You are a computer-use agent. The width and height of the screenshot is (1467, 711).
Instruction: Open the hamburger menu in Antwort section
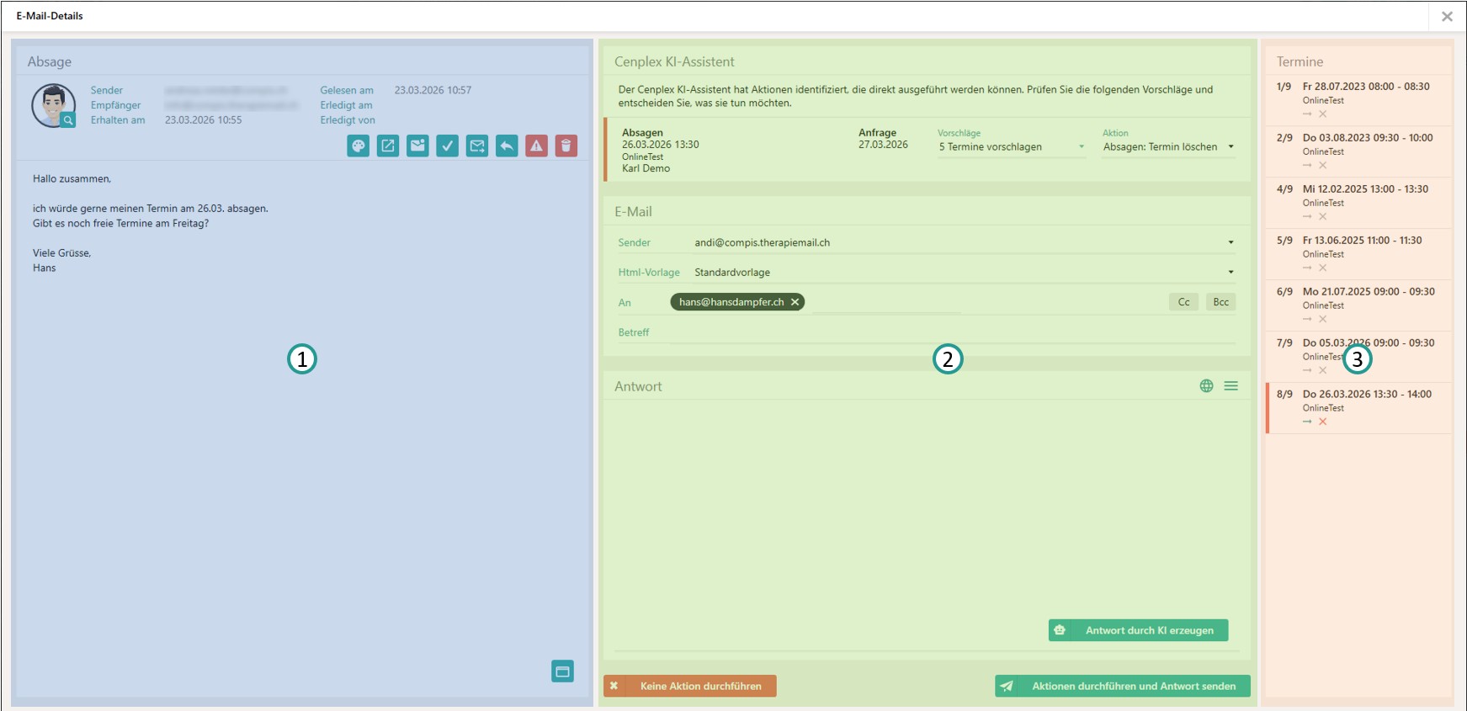pyautogui.click(x=1230, y=386)
